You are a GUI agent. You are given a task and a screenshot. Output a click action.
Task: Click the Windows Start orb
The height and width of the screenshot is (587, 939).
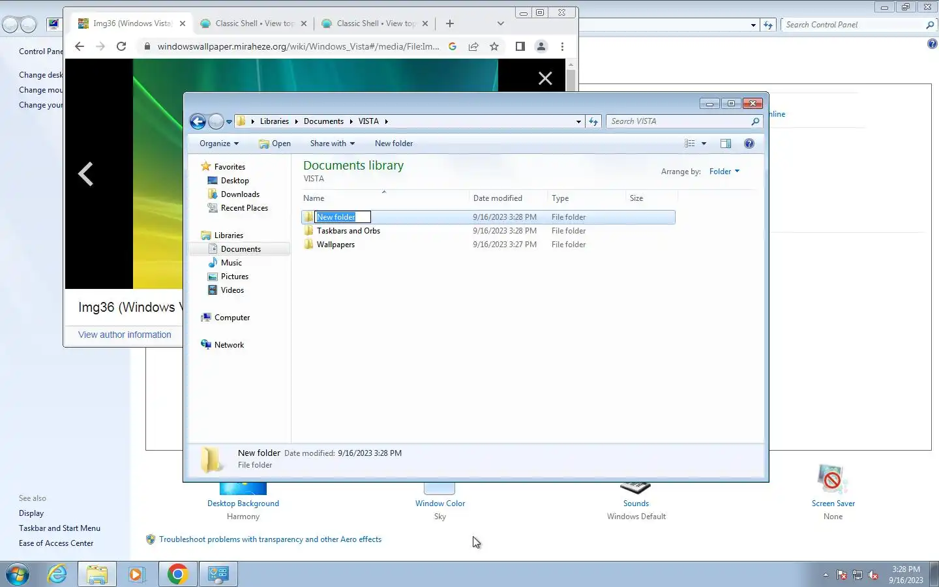tap(18, 574)
